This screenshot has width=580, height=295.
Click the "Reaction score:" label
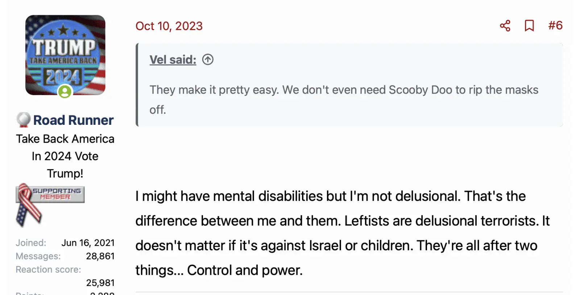(x=48, y=270)
